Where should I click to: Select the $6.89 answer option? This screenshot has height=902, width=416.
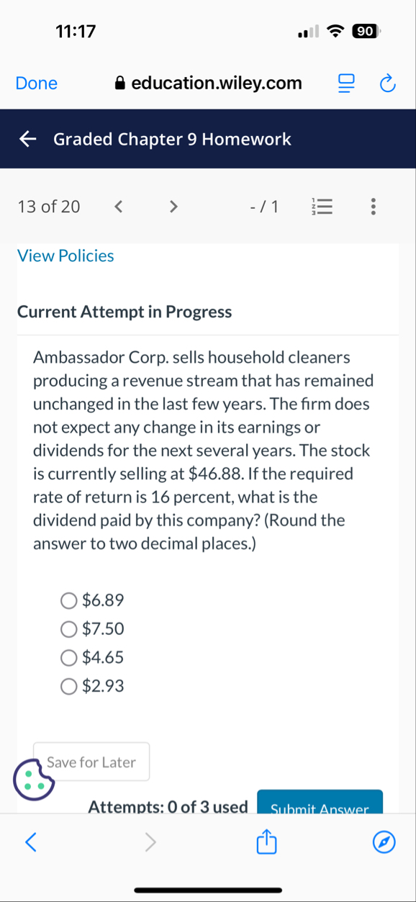(x=68, y=600)
